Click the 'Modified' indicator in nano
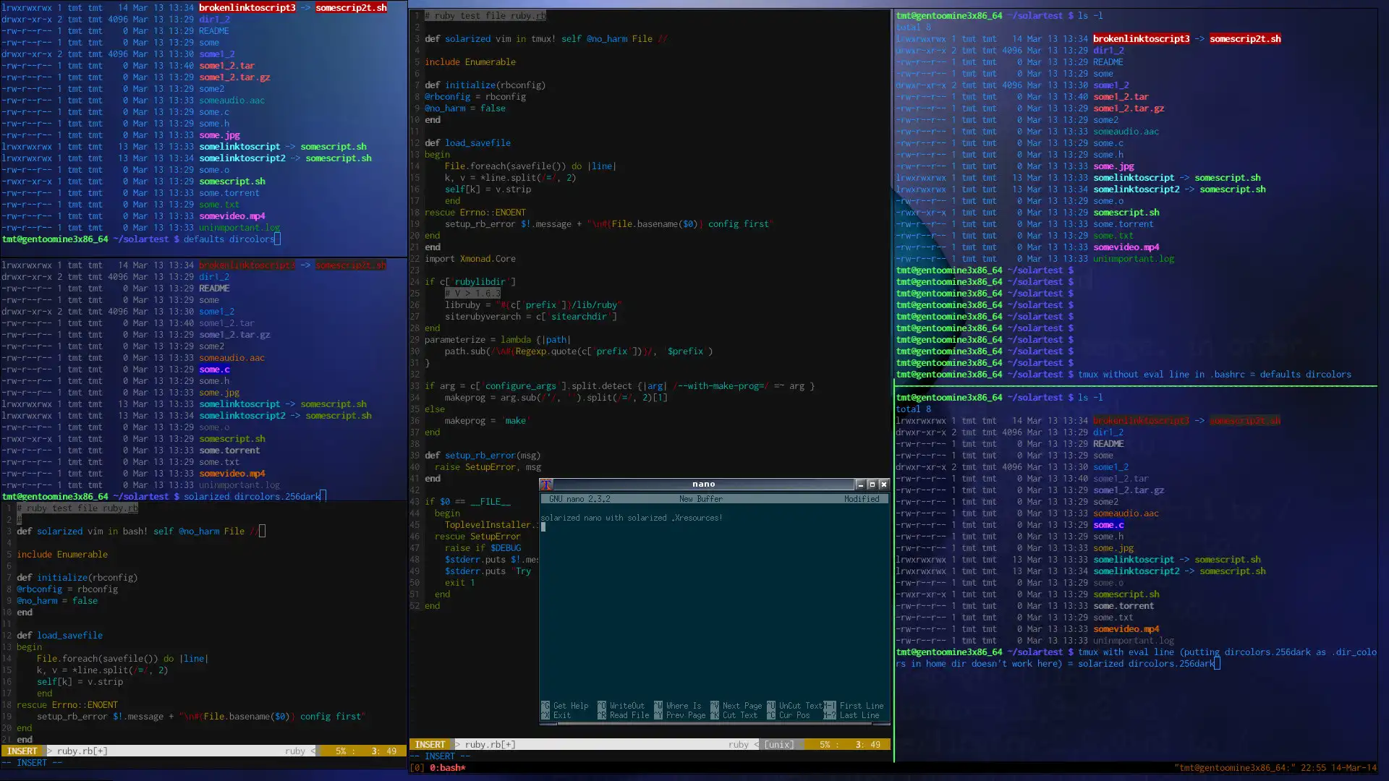1389x781 pixels. pyautogui.click(x=862, y=499)
